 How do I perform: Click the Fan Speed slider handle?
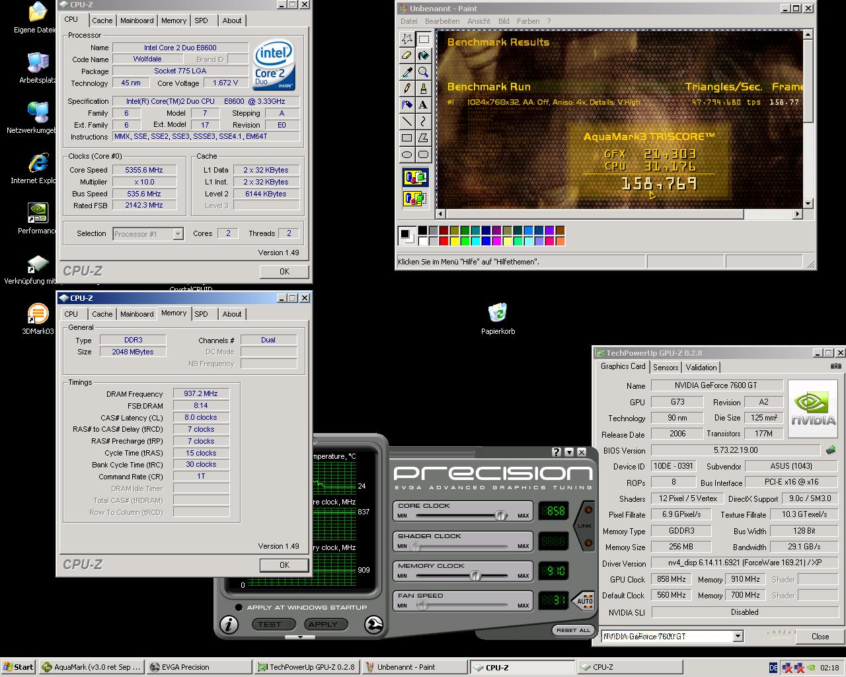click(422, 606)
